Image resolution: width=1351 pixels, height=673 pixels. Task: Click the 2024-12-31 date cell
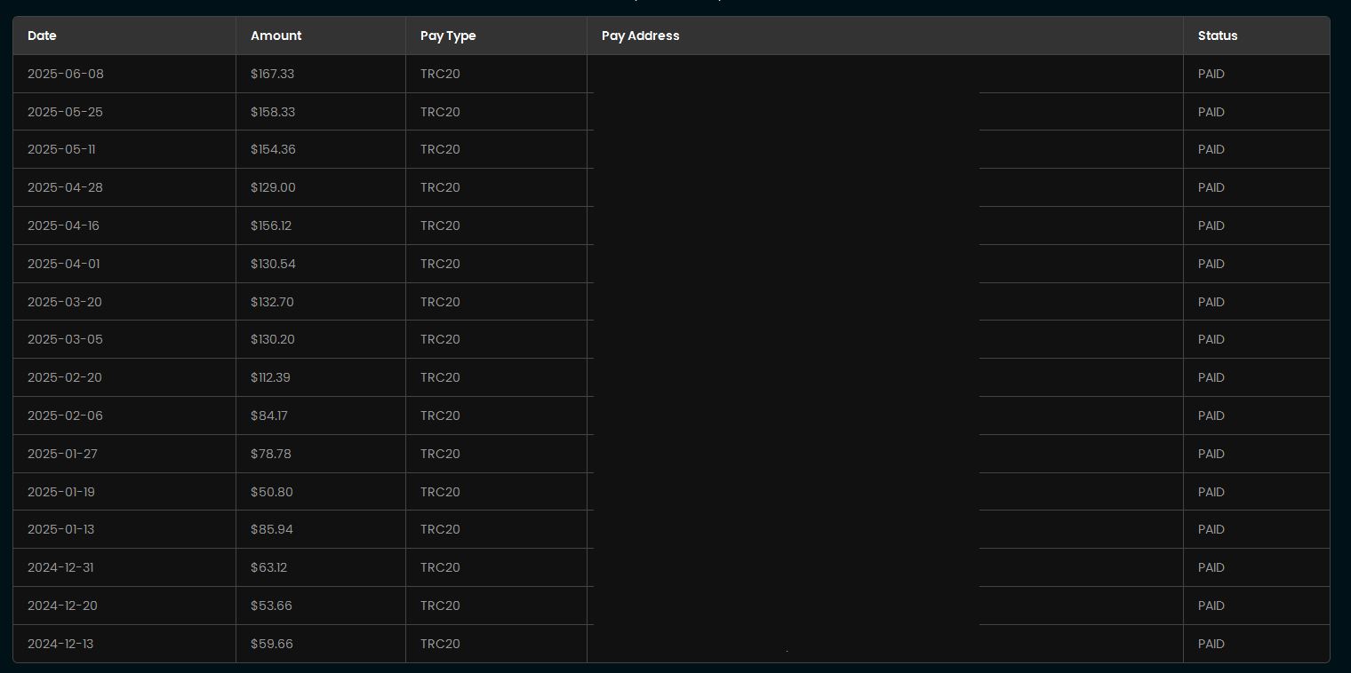pyautogui.click(x=60, y=567)
